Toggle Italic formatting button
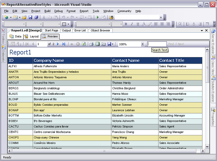The height and width of the screenshot is (161, 217). [x=132, y=24]
